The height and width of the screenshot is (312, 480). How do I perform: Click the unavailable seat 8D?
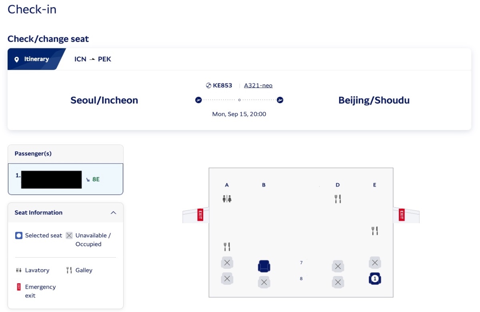coord(338,282)
